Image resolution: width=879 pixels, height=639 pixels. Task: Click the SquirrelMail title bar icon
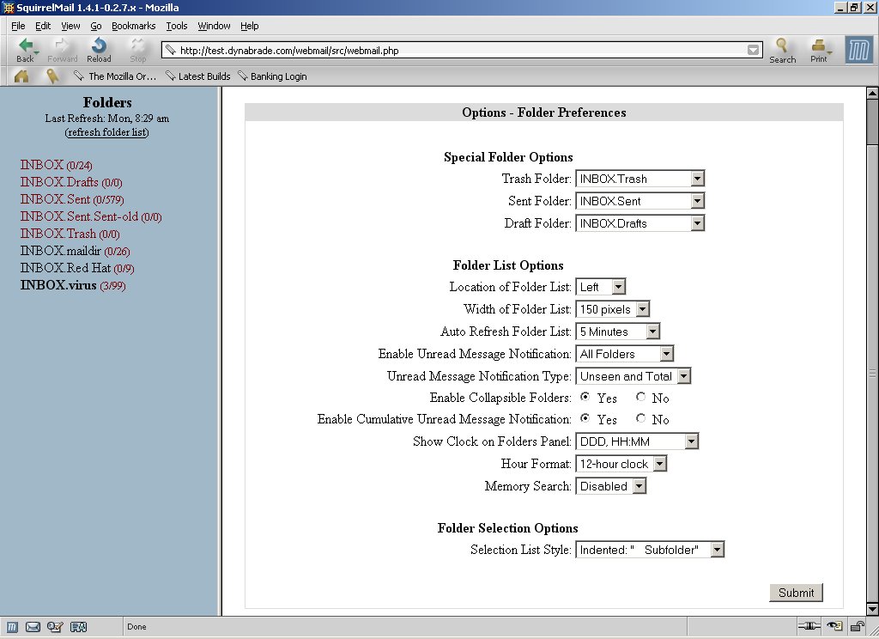pos(8,8)
